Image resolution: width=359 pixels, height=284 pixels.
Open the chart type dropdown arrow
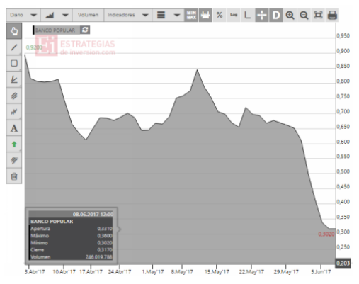tap(65, 16)
